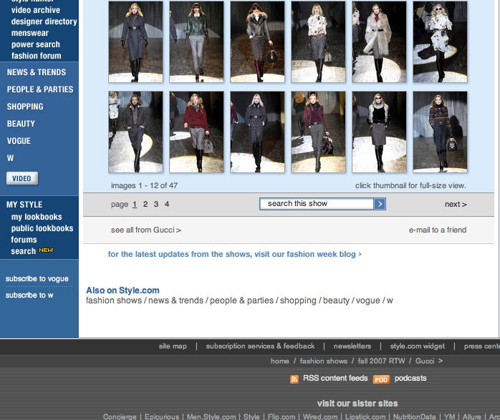Go to page 4 of images

[167, 204]
